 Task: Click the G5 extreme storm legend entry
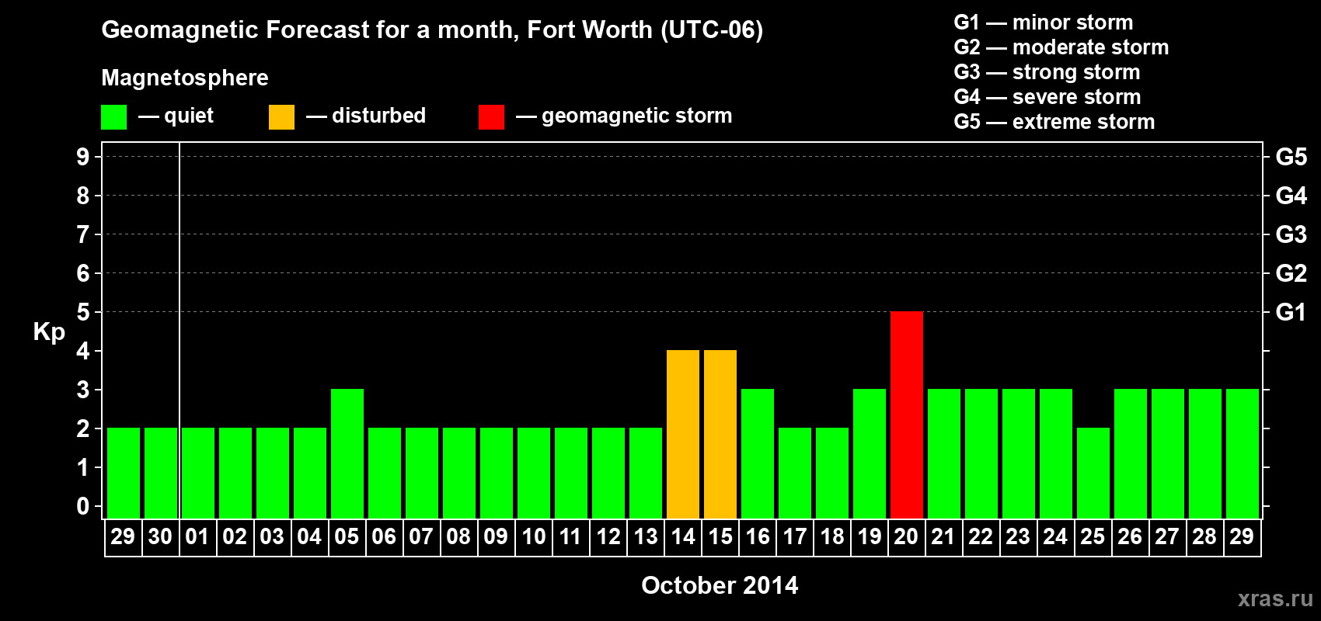tap(1054, 122)
